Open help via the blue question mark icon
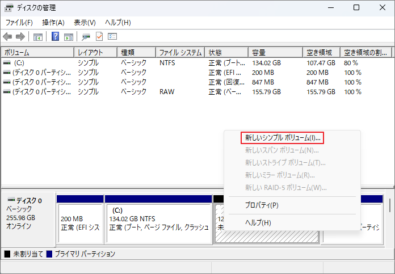 (55, 36)
